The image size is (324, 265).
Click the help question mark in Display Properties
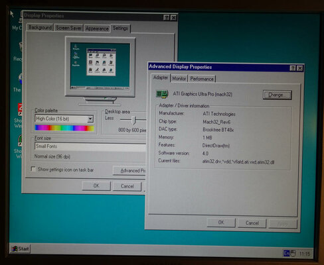167,18
